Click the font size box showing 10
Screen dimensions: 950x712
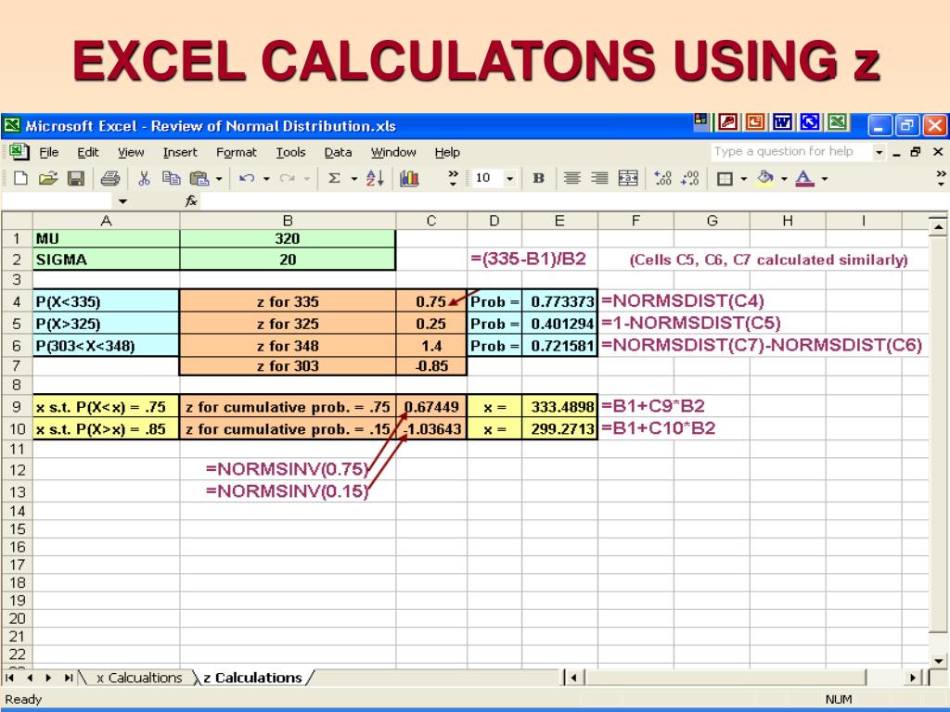pos(488,178)
